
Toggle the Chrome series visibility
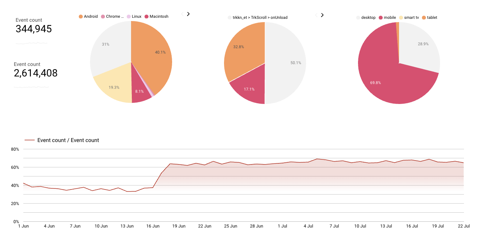102,16
